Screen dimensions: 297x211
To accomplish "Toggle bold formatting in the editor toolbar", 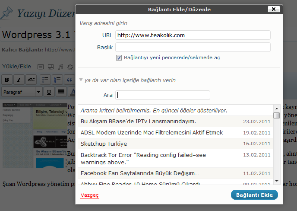I will tap(7, 80).
